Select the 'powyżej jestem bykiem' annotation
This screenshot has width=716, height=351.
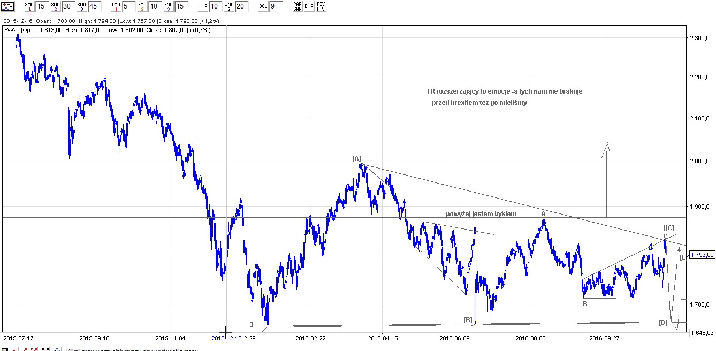(481, 214)
